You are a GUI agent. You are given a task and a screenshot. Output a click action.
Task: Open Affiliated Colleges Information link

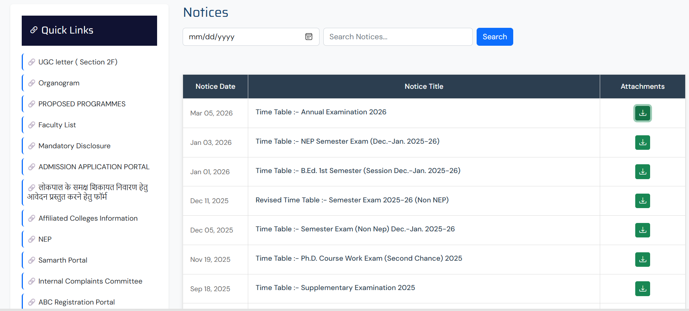tap(88, 218)
